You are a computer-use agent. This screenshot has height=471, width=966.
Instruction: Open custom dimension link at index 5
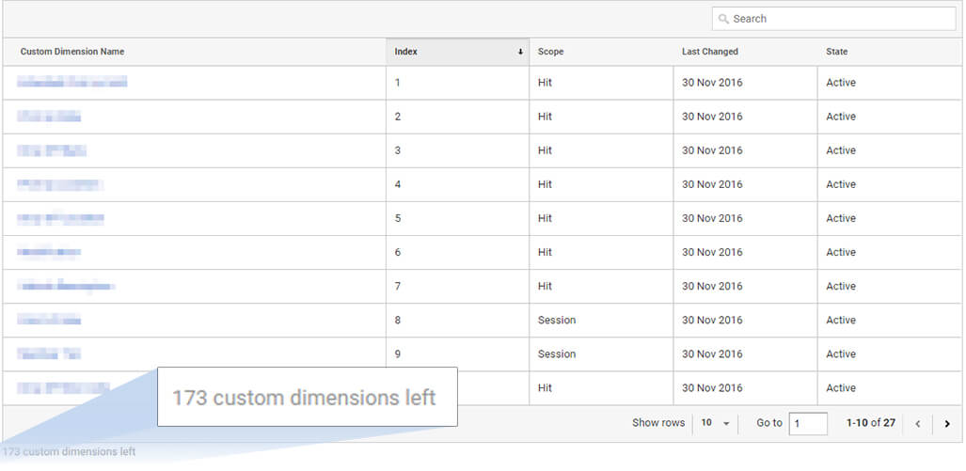point(60,218)
